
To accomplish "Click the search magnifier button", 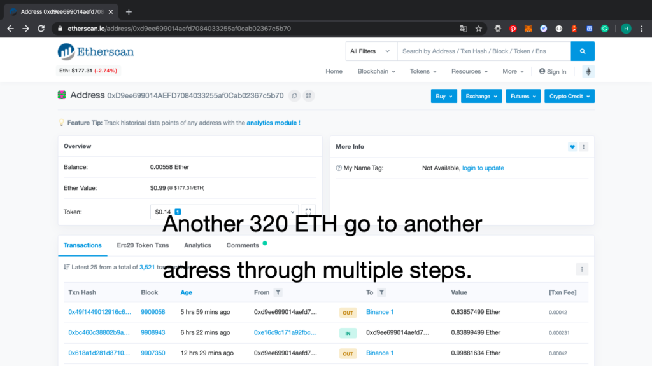I will [583, 51].
